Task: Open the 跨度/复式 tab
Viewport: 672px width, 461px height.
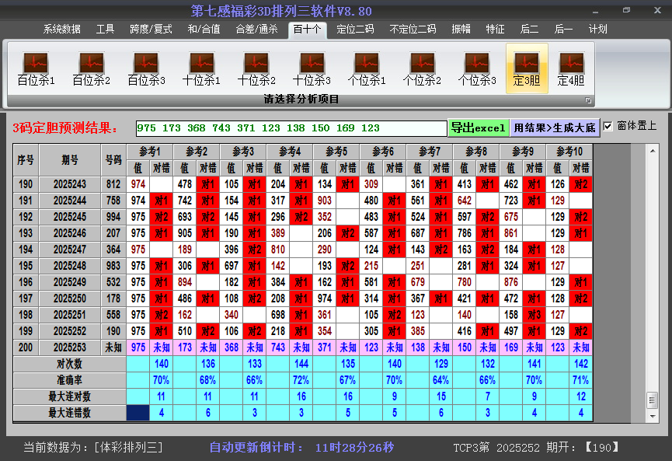Action: 151,30
